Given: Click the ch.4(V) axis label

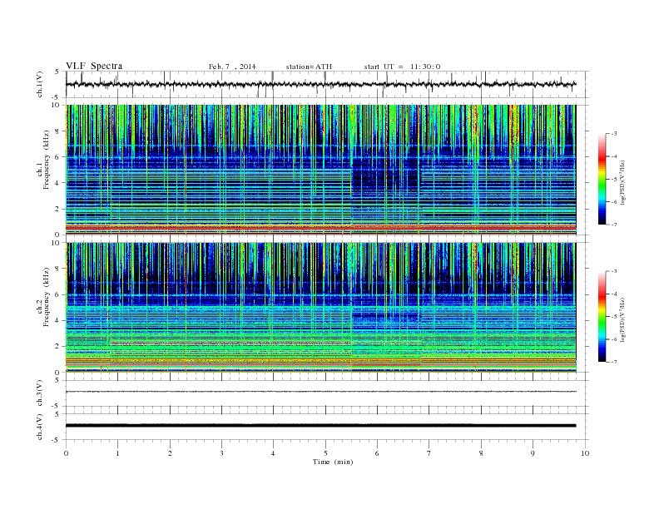Looking at the screenshot, I should (40, 427).
